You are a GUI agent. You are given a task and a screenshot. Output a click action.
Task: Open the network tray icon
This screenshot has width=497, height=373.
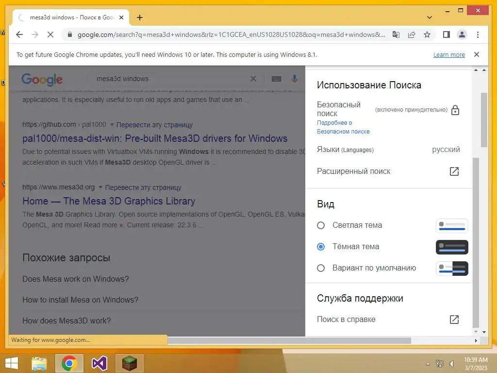tap(439, 363)
